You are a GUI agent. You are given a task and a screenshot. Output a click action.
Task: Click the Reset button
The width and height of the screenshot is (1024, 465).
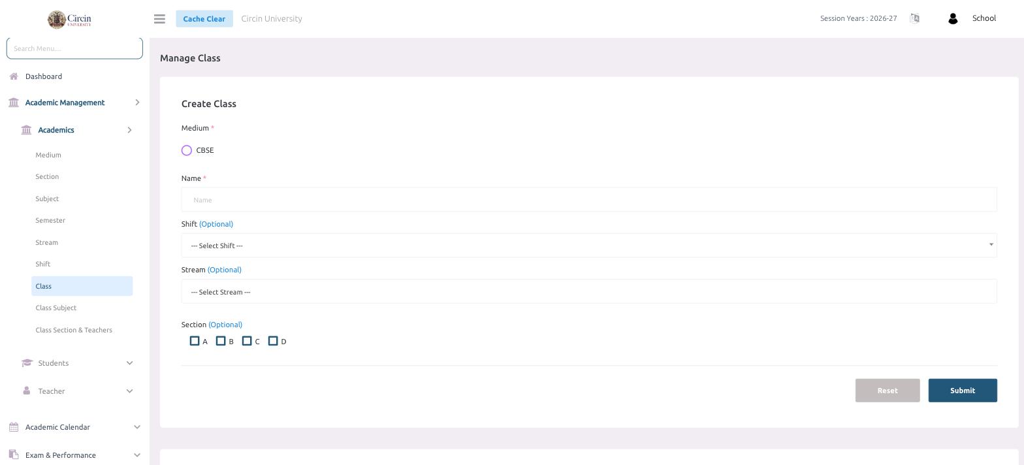(x=888, y=391)
